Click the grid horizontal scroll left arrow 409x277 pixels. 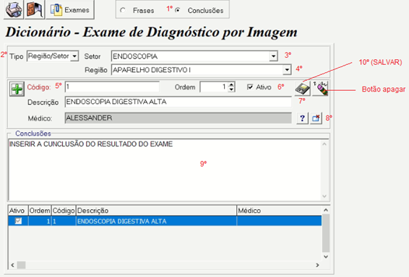click(x=12, y=265)
